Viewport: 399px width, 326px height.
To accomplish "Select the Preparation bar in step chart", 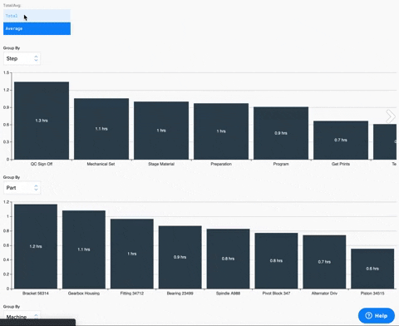I will pos(221,131).
